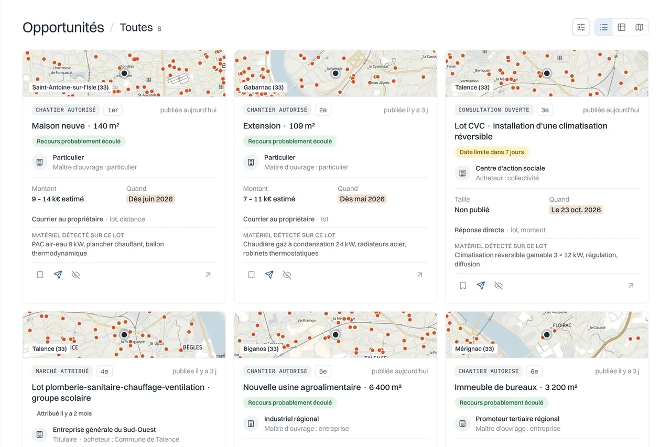Open the Gabarnac (33) map thumbnail

click(x=335, y=73)
